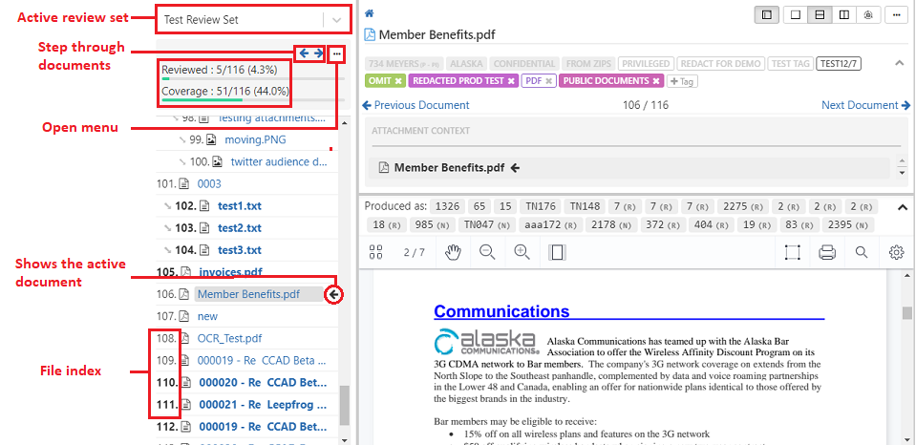The width and height of the screenshot is (916, 445).
Task: Select the pan hand tool
Action: point(454,252)
